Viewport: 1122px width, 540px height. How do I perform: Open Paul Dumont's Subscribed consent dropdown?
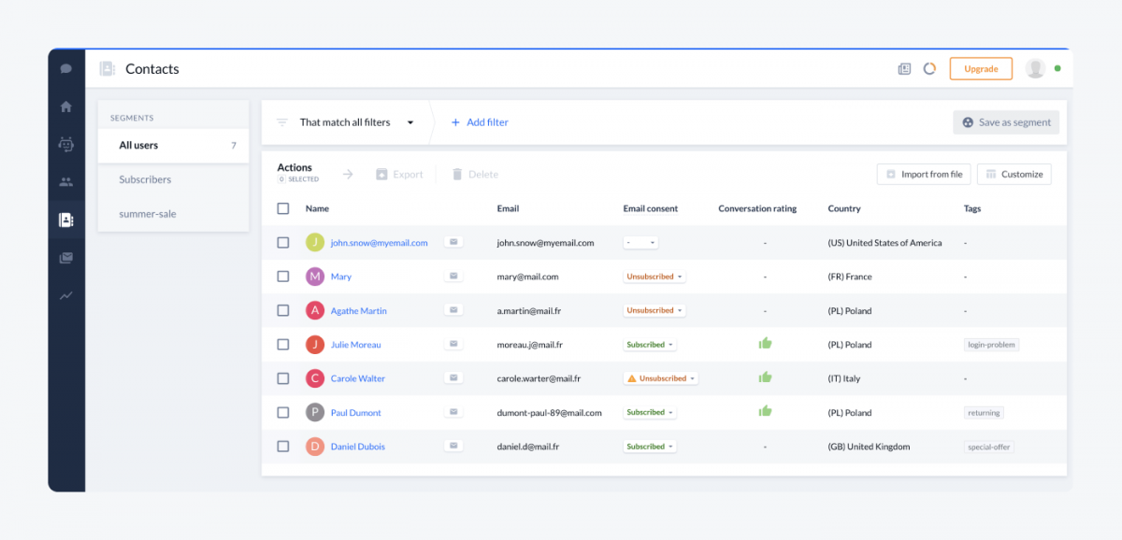[x=651, y=412]
